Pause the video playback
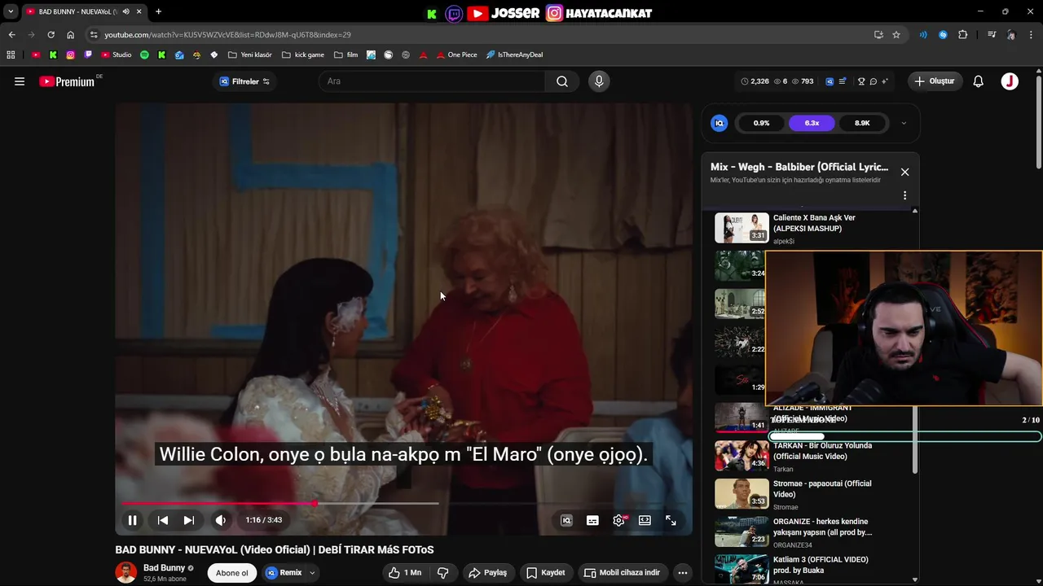The image size is (1043, 586). tap(132, 520)
